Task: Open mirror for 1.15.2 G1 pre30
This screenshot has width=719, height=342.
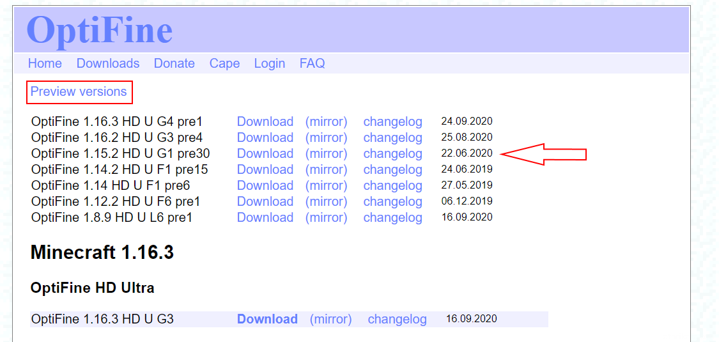Action: 326,153
